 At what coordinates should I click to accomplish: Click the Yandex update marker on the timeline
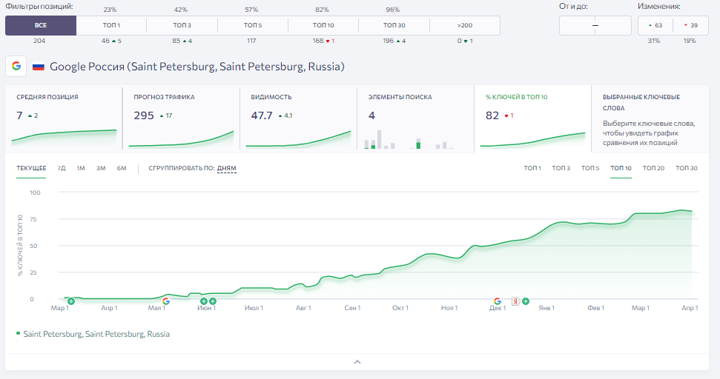[515, 301]
